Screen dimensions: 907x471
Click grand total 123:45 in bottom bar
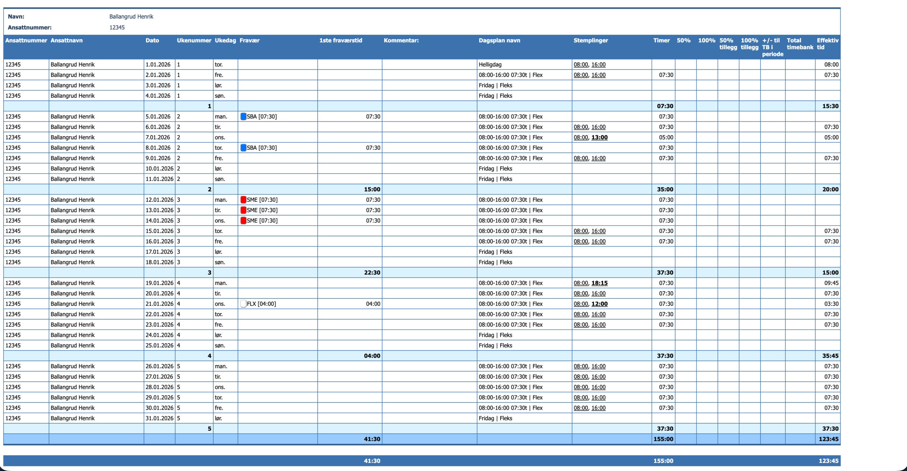click(x=828, y=461)
